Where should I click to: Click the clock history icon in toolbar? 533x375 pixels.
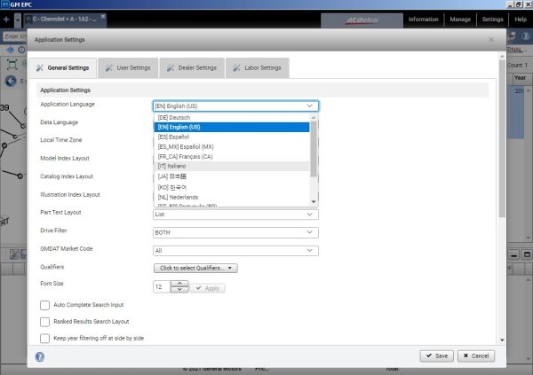(21, 51)
